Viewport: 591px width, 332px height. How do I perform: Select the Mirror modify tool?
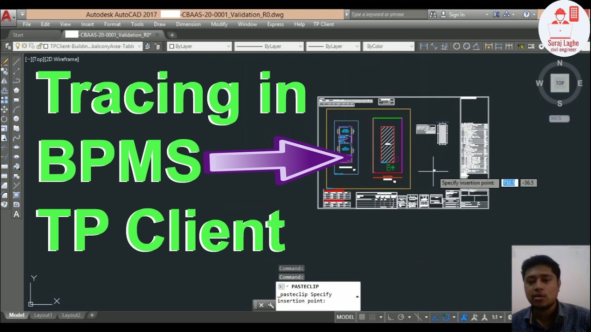coord(5,81)
